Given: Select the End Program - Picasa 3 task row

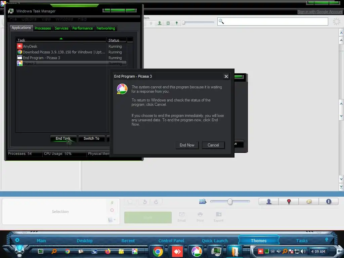Looking at the screenshot, I should [72, 58].
